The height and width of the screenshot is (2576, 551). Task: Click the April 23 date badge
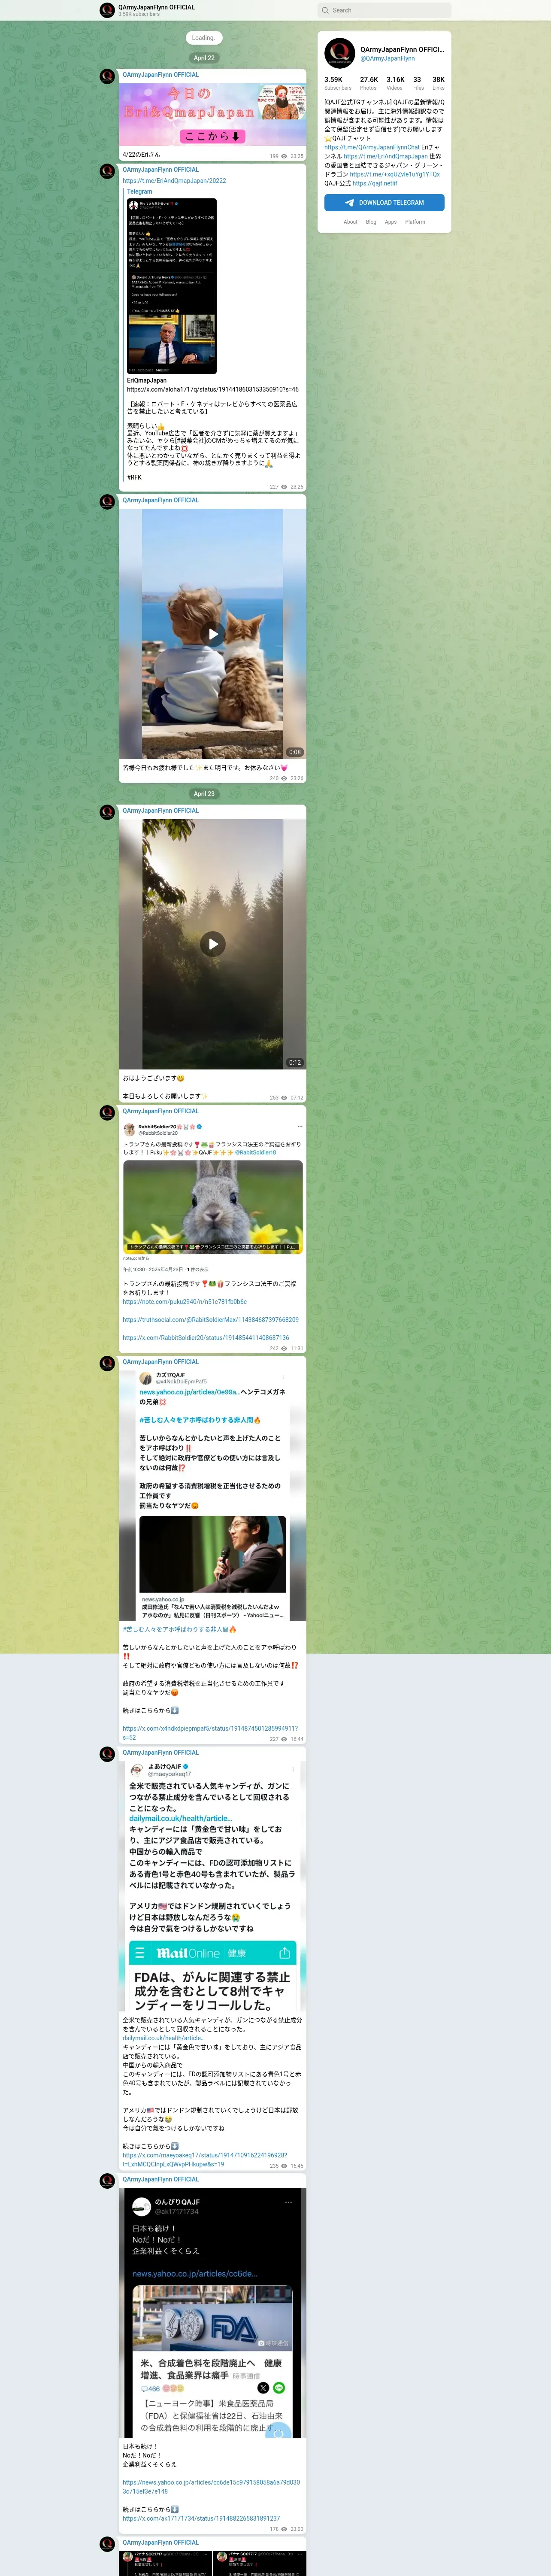click(x=204, y=794)
